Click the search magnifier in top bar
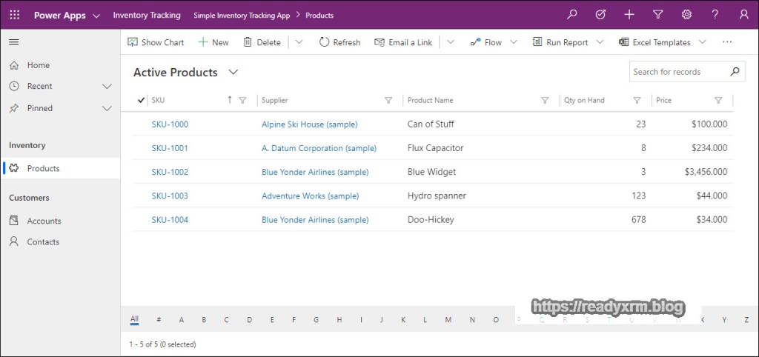The width and height of the screenshot is (759, 357). pos(571,15)
